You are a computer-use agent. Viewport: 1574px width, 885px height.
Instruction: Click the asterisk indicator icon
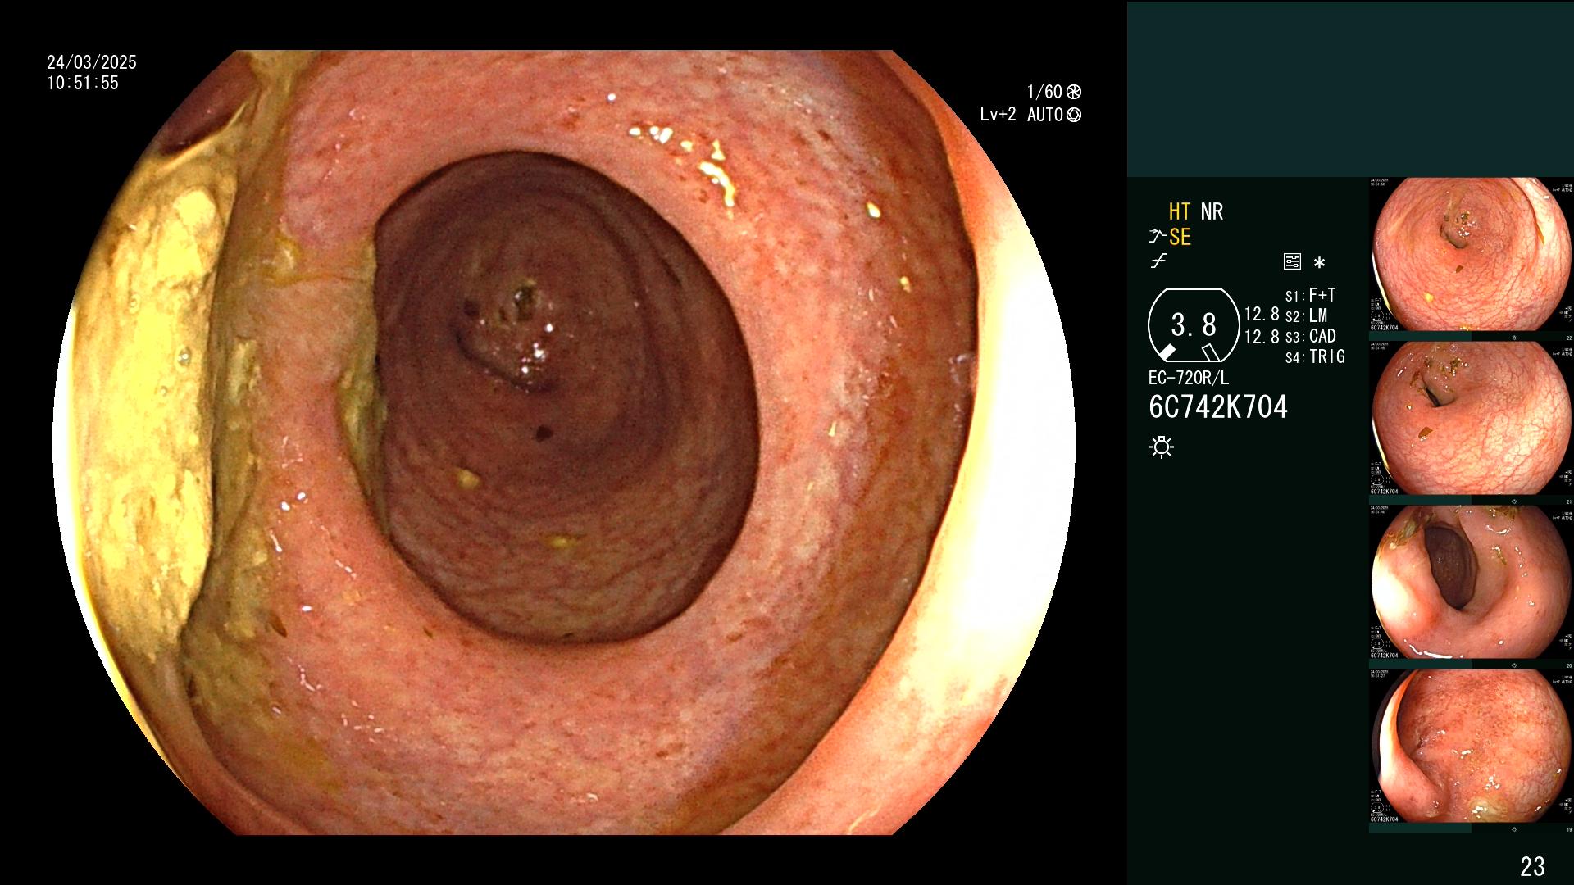[1319, 263]
